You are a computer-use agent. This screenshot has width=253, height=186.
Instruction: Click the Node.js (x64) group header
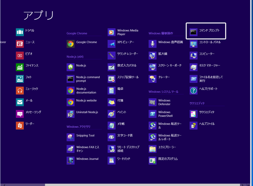tap(75, 57)
